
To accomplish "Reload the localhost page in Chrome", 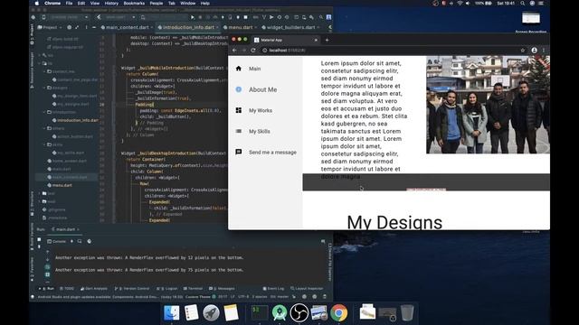I will tap(253, 51).
